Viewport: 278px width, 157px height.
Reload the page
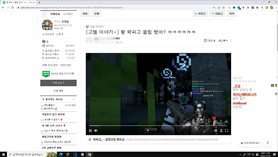13,8
